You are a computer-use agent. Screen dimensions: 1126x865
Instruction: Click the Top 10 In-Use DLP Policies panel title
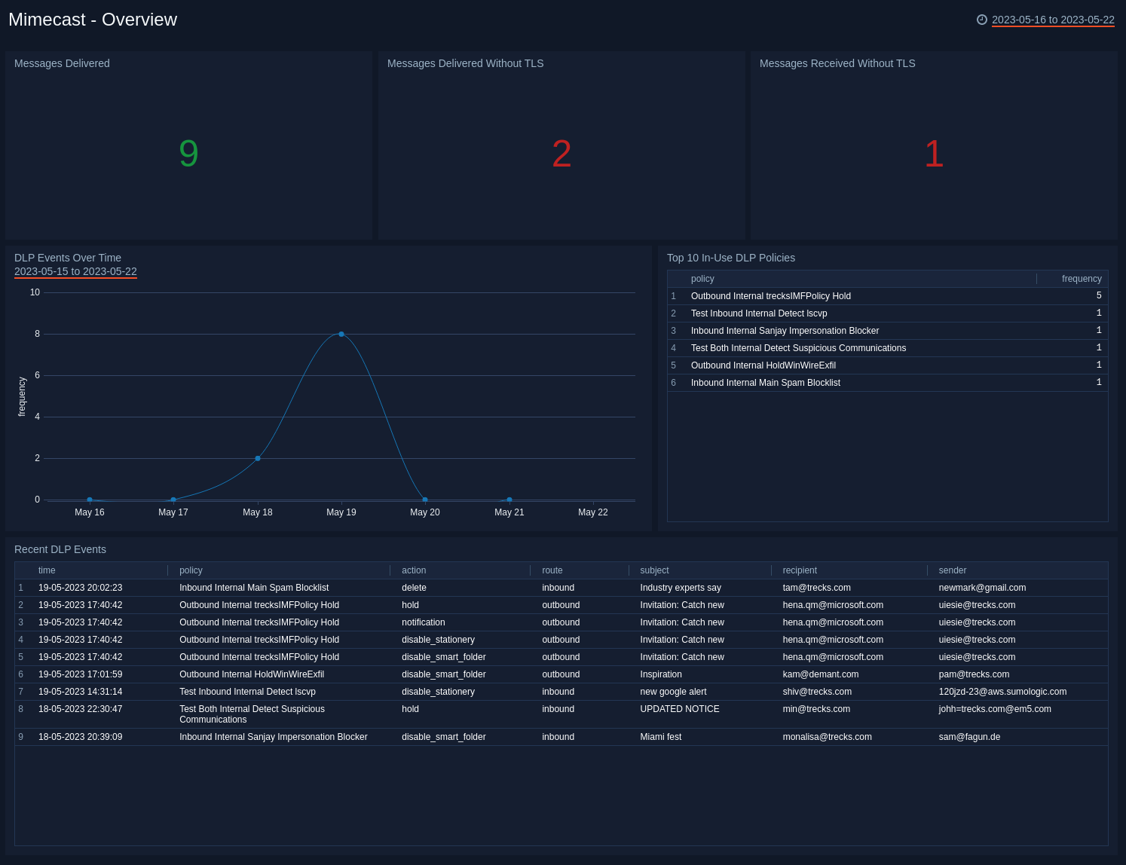click(x=731, y=258)
